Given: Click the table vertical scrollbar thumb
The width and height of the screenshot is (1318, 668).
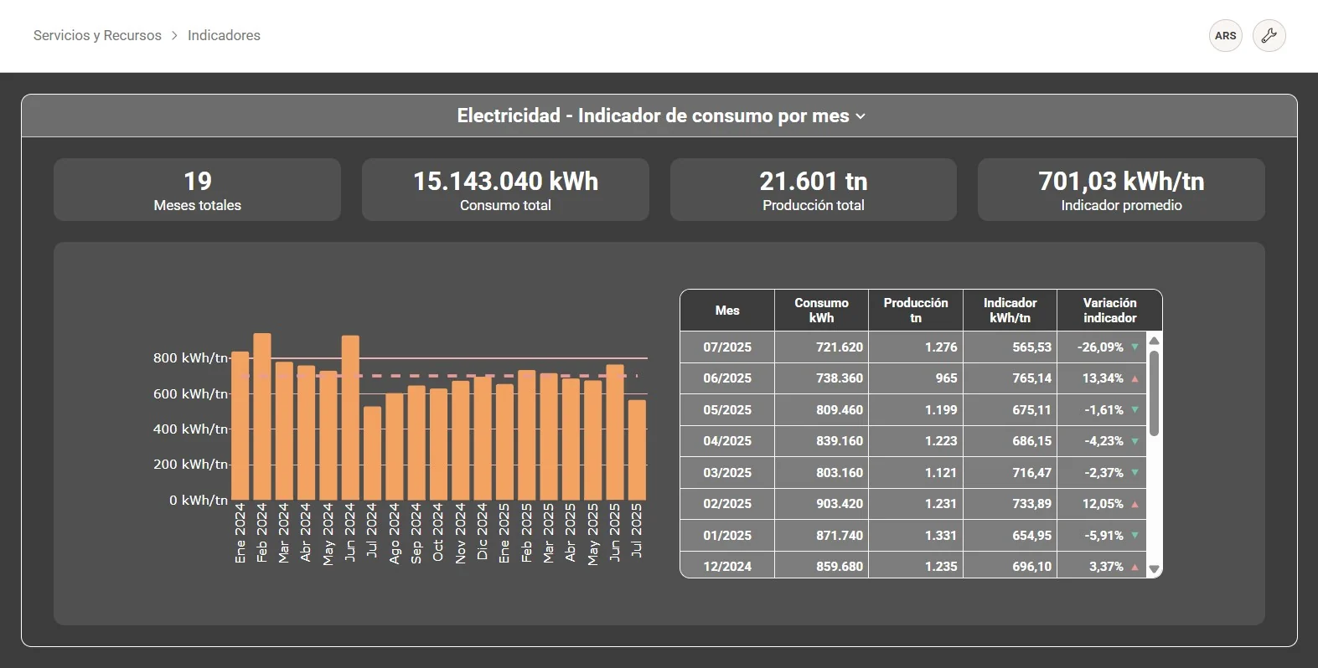Looking at the screenshot, I should [1154, 393].
